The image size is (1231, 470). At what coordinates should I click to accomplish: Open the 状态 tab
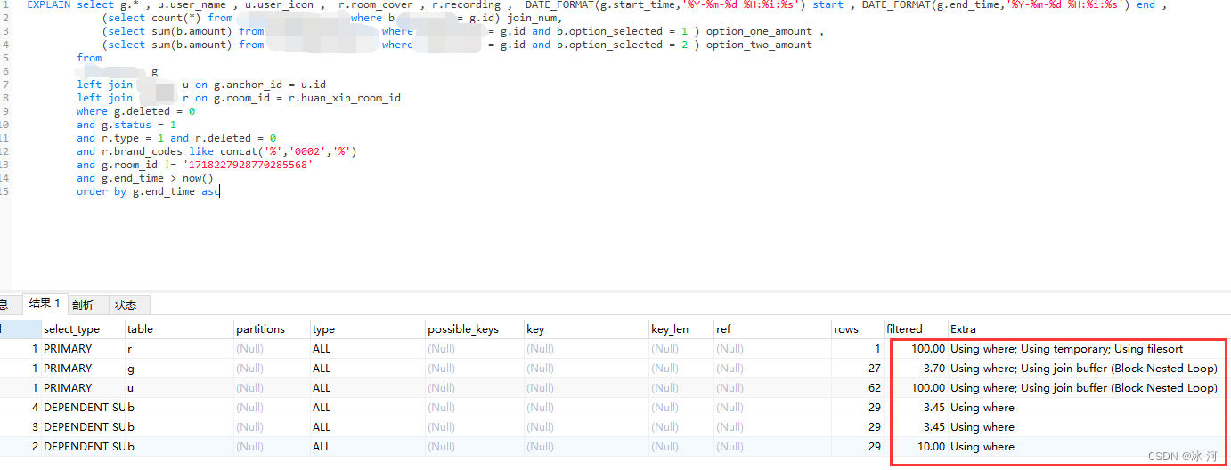tap(126, 304)
